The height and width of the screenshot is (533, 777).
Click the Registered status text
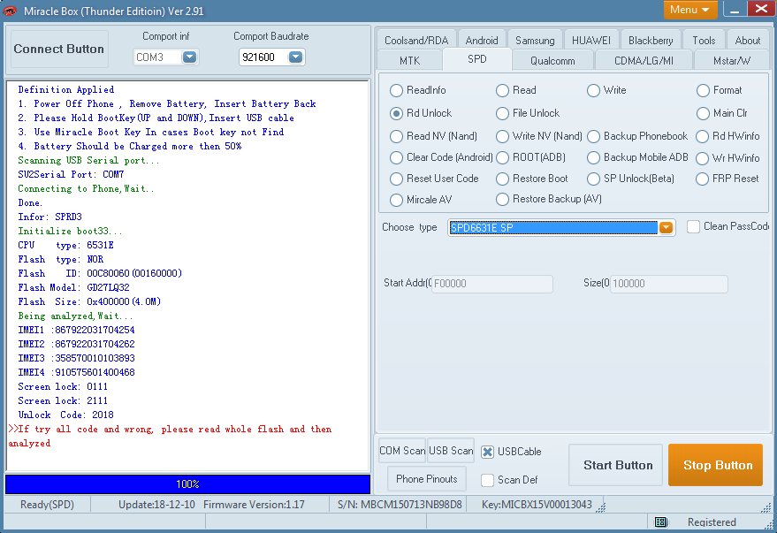coord(712,522)
